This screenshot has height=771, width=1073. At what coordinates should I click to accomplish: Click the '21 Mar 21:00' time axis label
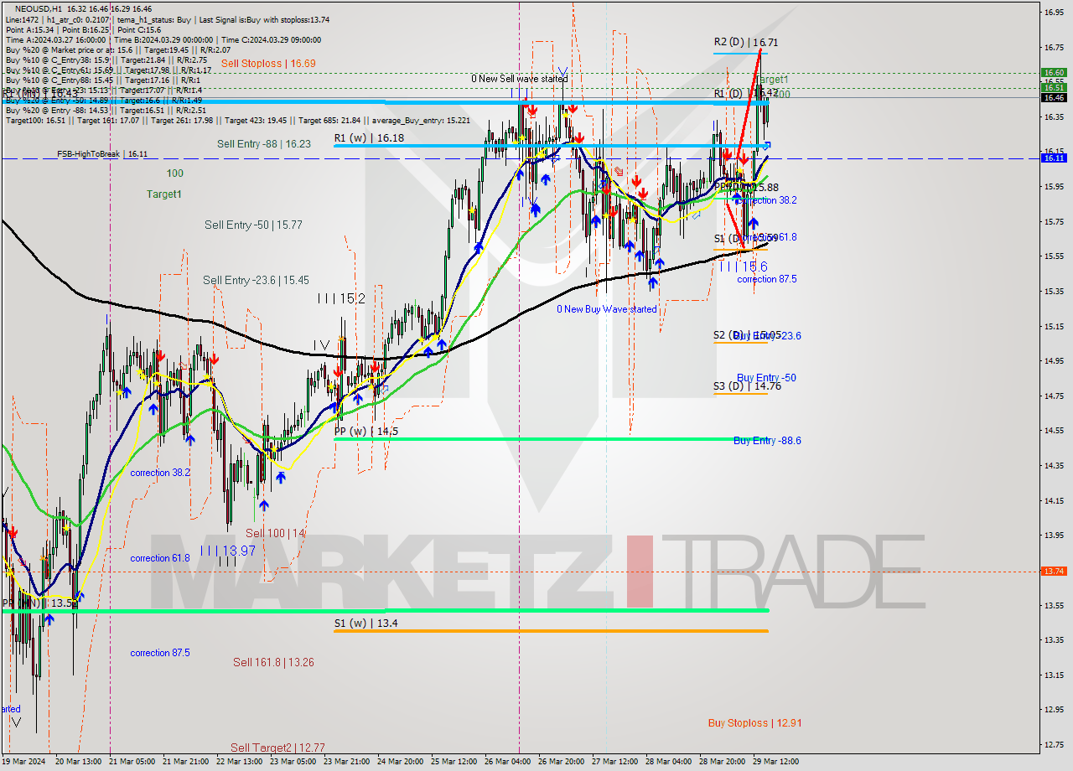coord(186,762)
